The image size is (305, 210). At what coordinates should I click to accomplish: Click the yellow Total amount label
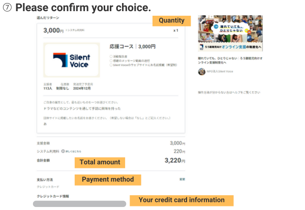100,162
